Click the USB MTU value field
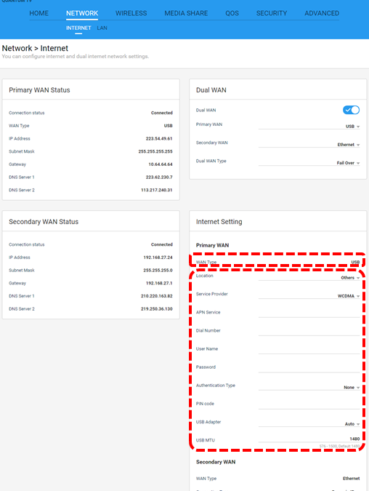Image resolution: width=369 pixels, height=491 pixels. (x=309, y=439)
